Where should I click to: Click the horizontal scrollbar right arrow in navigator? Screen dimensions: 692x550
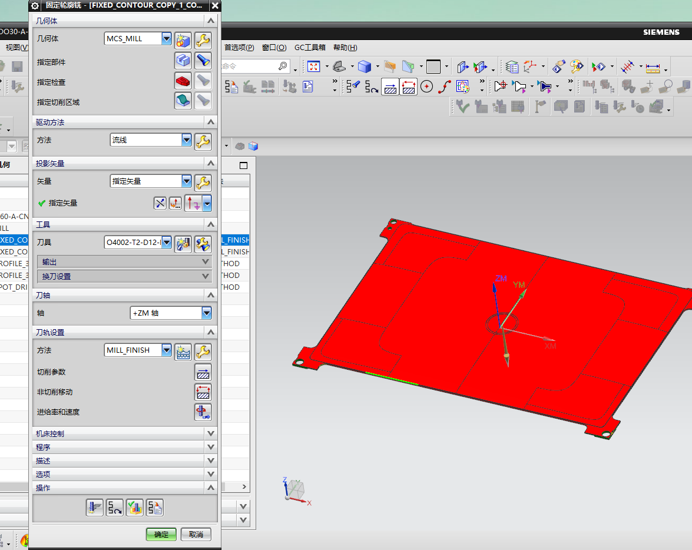click(244, 486)
